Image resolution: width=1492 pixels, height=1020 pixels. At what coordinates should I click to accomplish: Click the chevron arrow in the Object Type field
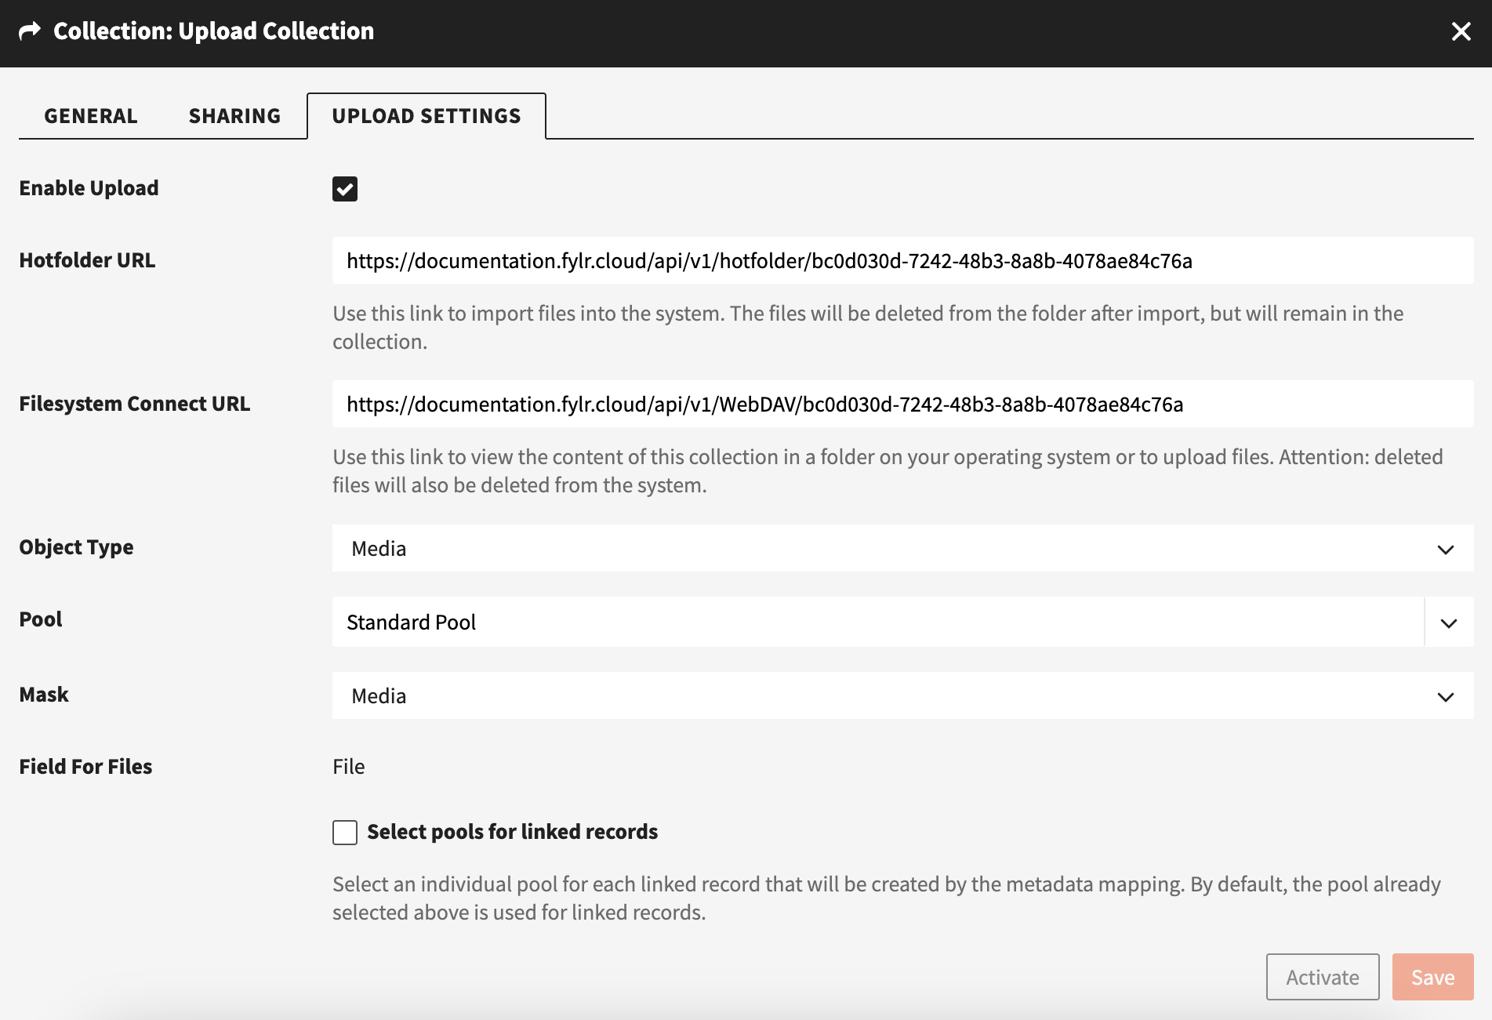[x=1445, y=550]
